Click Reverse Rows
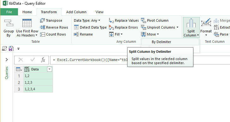This screenshot has height=122, width=230. click(x=54, y=27)
